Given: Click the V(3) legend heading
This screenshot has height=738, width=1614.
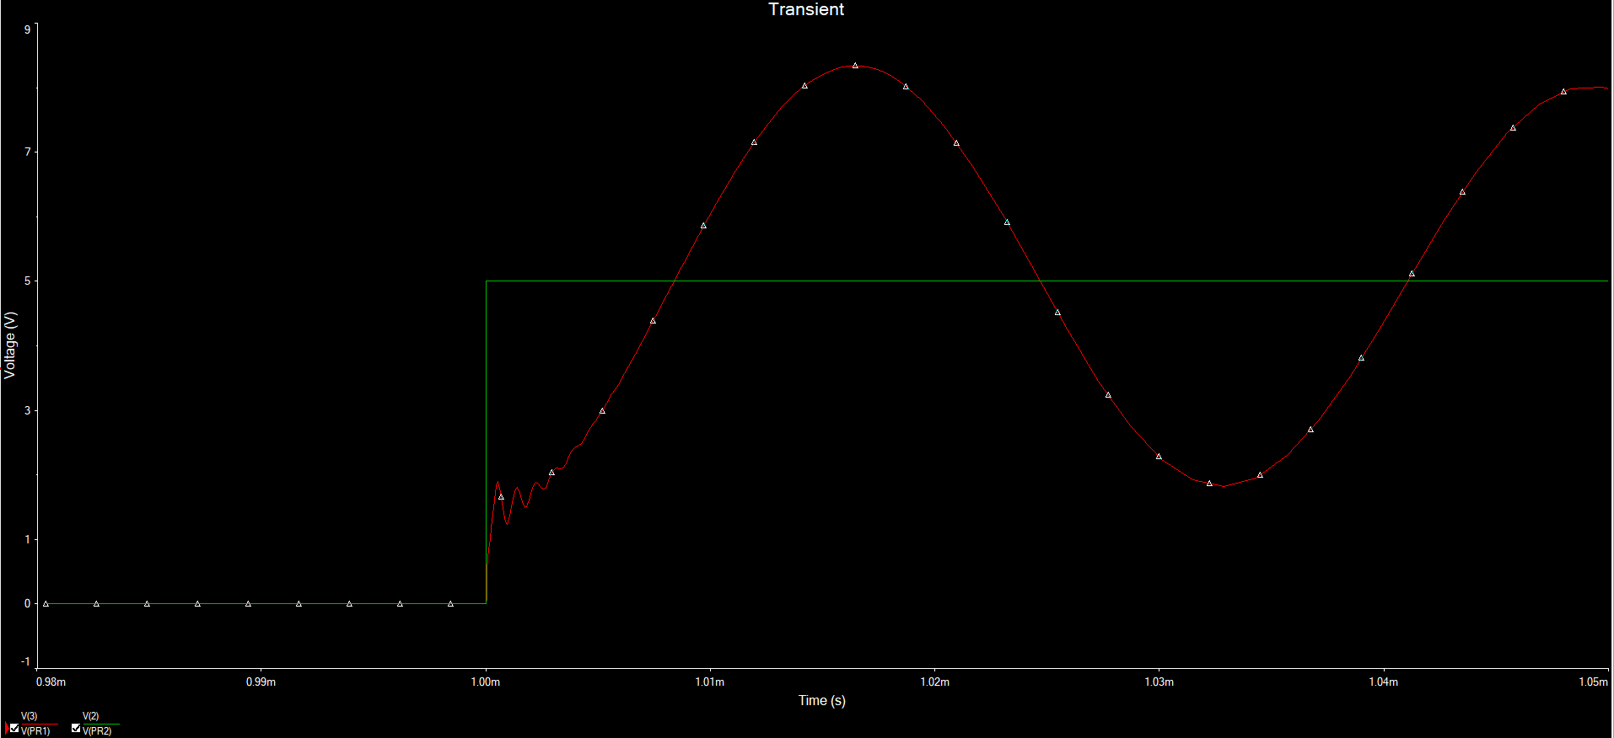Looking at the screenshot, I should 29,716.
